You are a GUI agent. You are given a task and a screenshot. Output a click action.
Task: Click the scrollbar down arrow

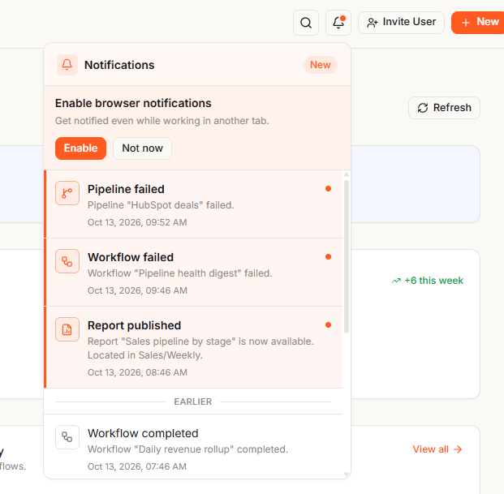tap(347, 474)
